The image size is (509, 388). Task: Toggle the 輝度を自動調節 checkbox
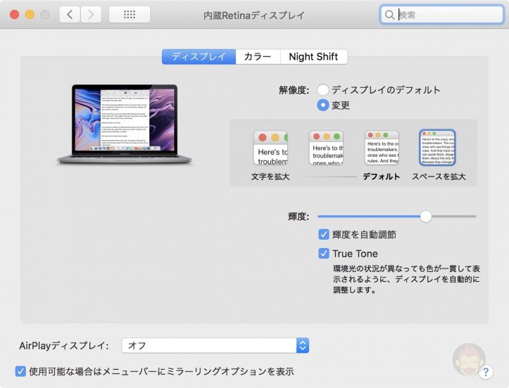[x=324, y=234]
